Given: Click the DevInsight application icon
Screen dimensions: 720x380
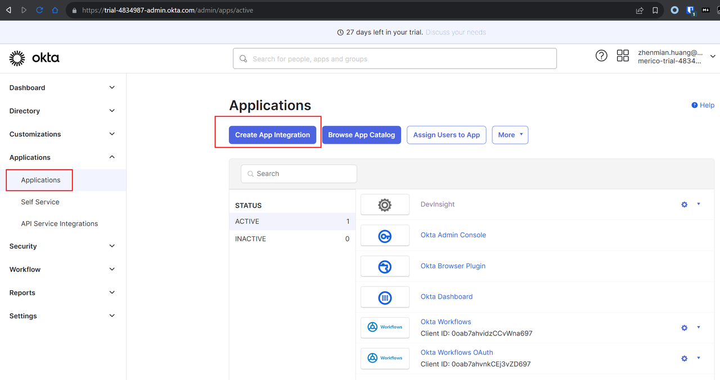Looking at the screenshot, I should point(385,204).
